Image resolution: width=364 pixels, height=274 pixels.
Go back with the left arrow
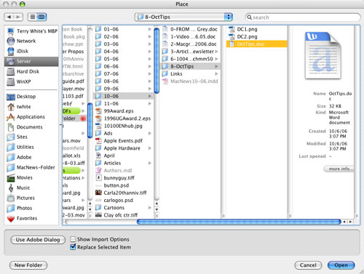pyautogui.click(x=9, y=17)
